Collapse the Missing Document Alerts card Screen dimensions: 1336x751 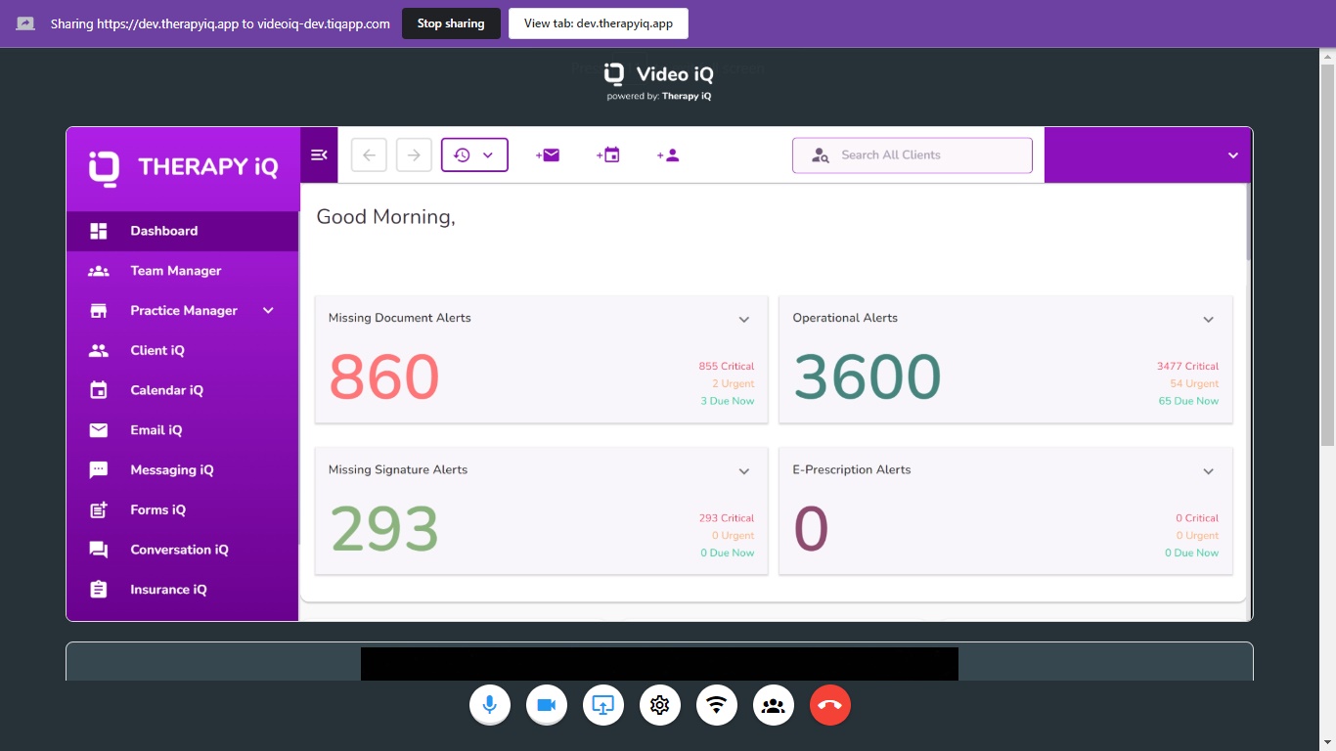click(x=744, y=319)
